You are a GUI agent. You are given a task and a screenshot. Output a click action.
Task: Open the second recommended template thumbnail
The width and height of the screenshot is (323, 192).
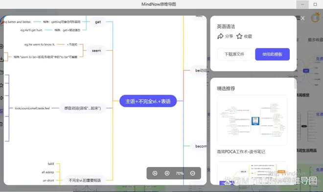click(252, 173)
